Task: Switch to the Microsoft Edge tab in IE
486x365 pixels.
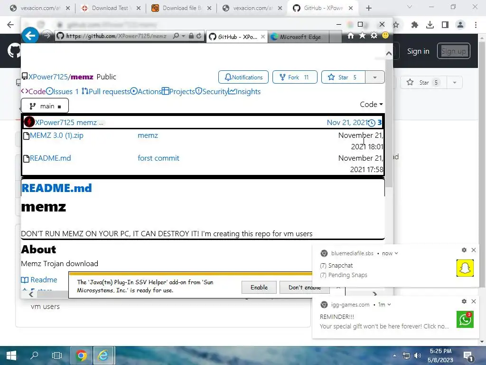Action: pyautogui.click(x=299, y=37)
